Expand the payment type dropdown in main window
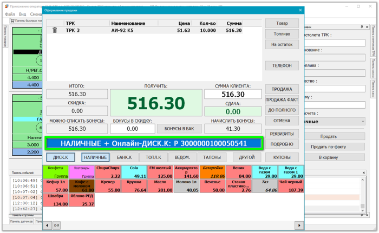 pos(363,122)
